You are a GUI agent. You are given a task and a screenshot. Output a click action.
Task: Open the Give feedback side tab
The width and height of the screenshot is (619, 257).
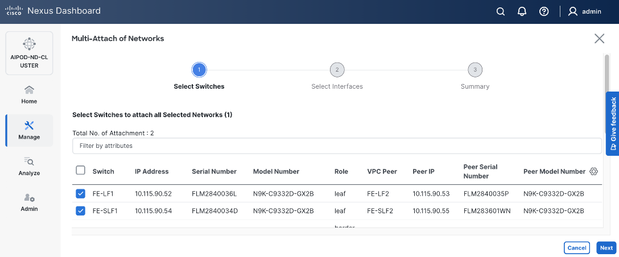tap(613, 123)
